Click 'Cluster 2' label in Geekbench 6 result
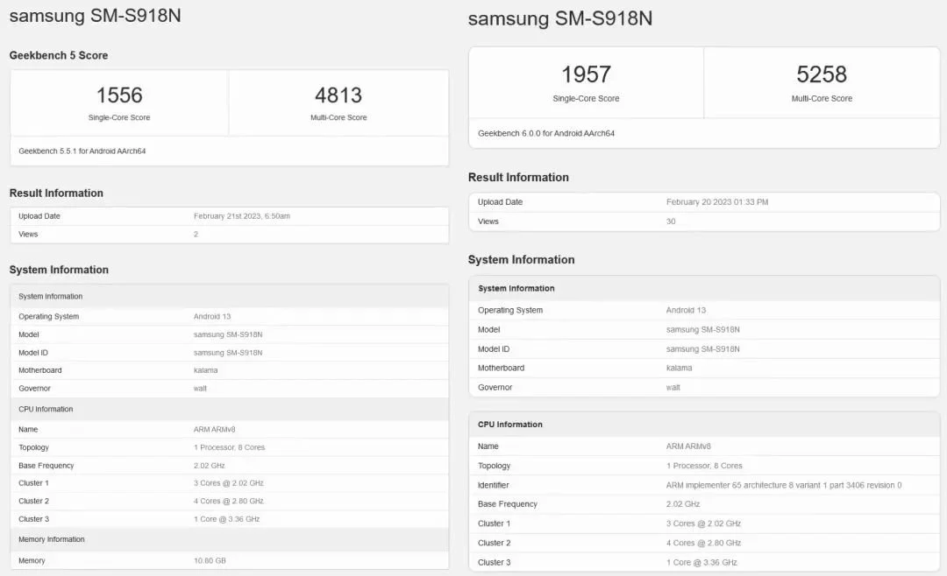Viewport: 947px width, 576px height. (x=494, y=543)
